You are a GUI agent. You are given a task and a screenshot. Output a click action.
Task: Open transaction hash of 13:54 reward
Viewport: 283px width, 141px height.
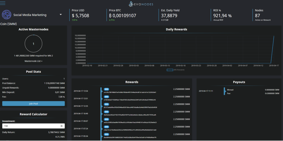pyautogui.click(x=130, y=92)
